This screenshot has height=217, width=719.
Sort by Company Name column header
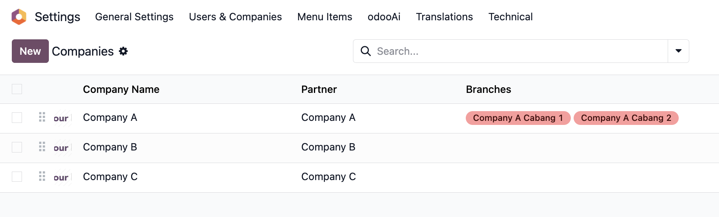(121, 89)
